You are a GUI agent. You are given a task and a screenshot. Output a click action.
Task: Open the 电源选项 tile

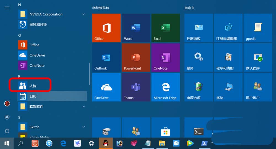click(x=198, y=87)
